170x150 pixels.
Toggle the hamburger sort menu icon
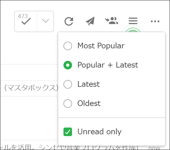tap(133, 21)
